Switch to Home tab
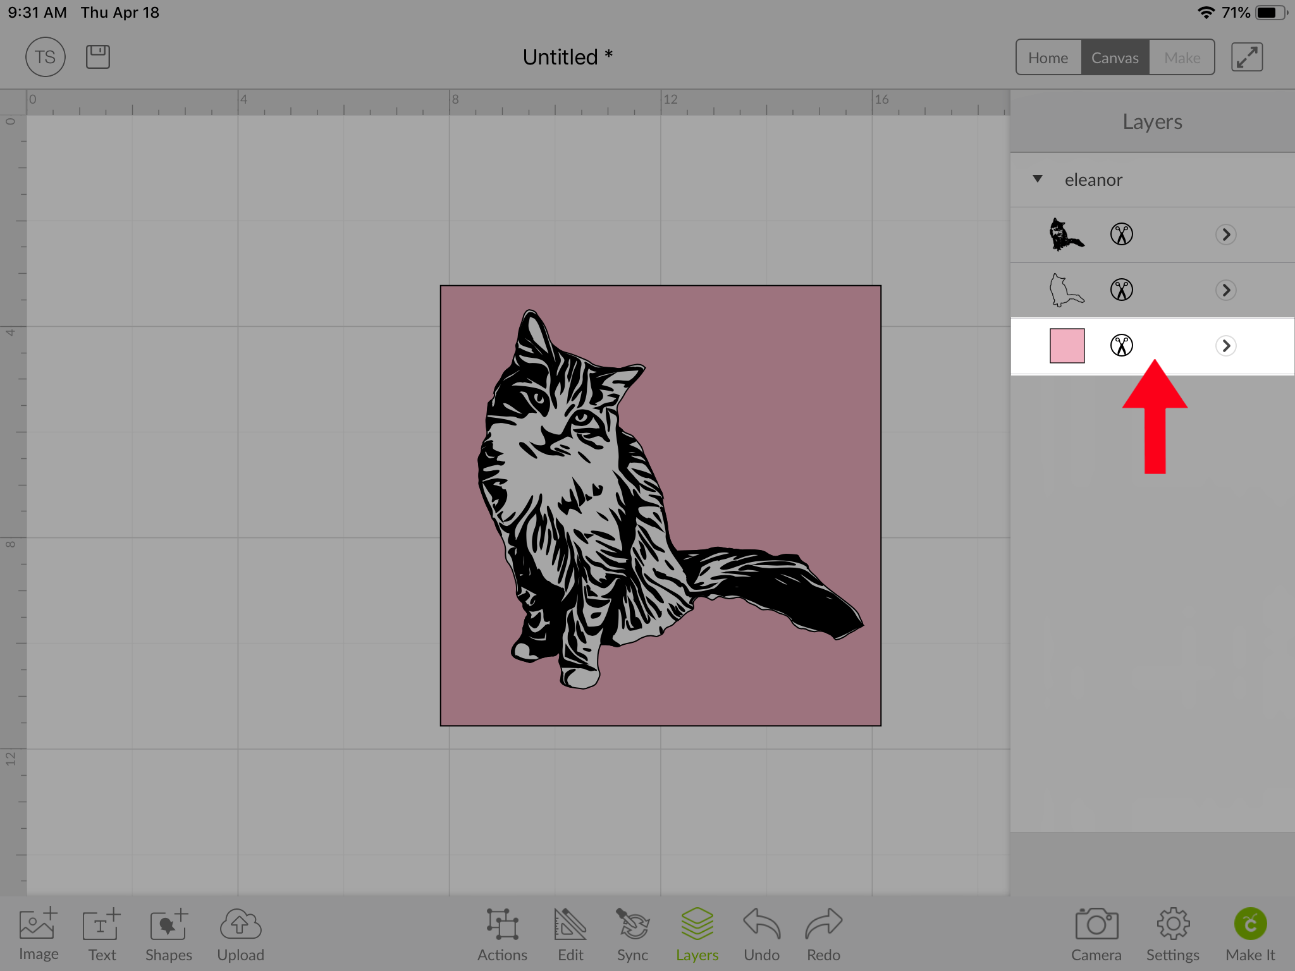 [1049, 56]
